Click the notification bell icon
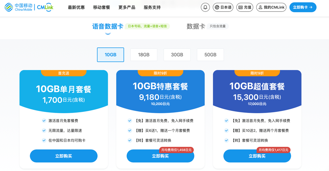The width and height of the screenshot is (329, 171). click(205, 7)
